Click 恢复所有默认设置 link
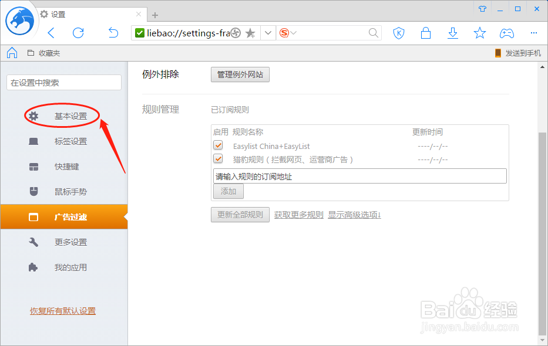 (x=63, y=311)
